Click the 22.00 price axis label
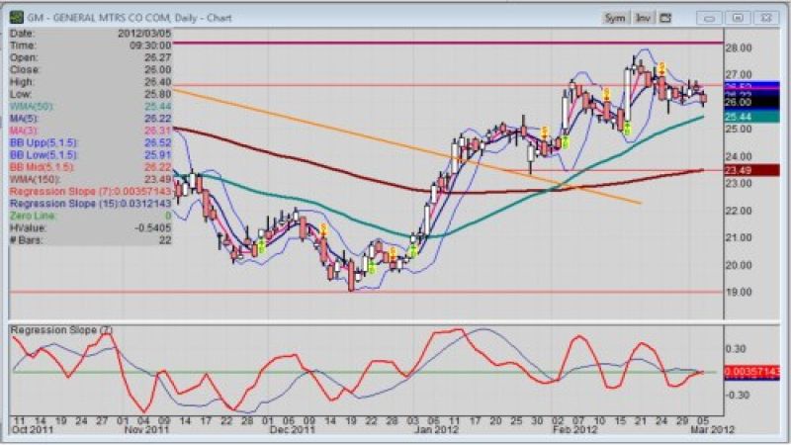Image resolution: width=791 pixels, height=445 pixels. pyautogui.click(x=739, y=211)
